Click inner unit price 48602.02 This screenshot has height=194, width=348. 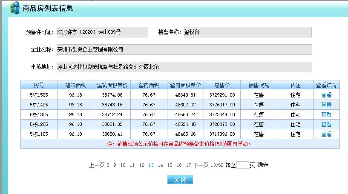(185, 105)
